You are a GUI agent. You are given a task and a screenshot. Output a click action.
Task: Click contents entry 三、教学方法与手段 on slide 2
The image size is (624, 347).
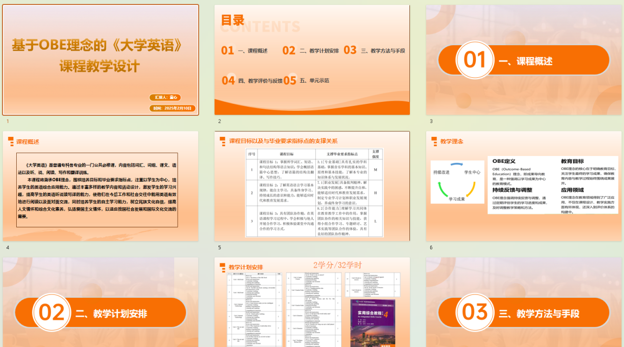tap(383, 51)
